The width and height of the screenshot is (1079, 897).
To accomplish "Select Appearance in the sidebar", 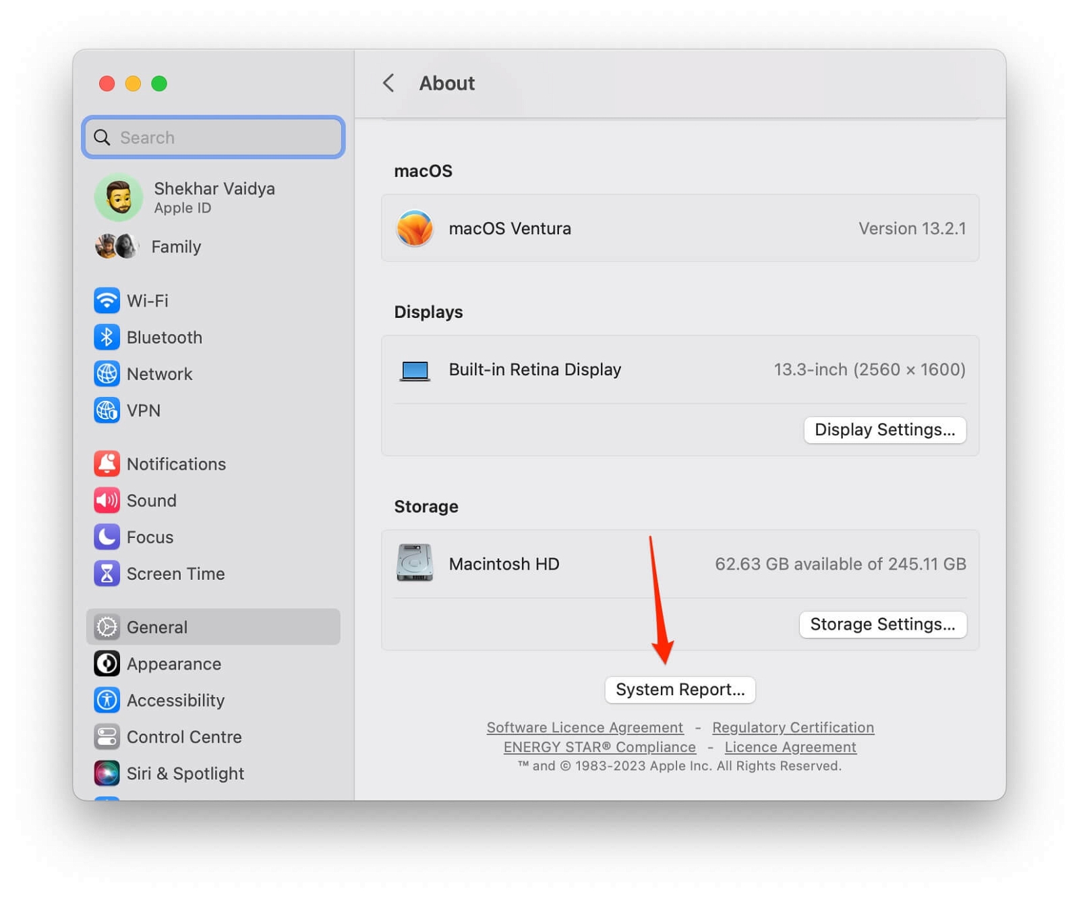I will tap(173, 663).
